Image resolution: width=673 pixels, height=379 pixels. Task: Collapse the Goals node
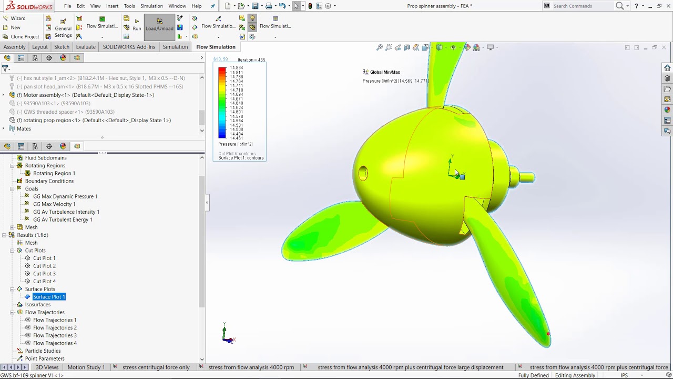click(x=12, y=188)
